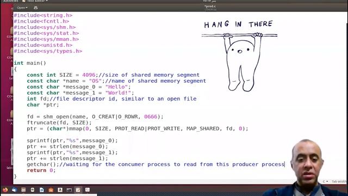The image size is (348, 196).
Task: Click 'shm_open' in the fd assignment line
Action: [56, 117]
